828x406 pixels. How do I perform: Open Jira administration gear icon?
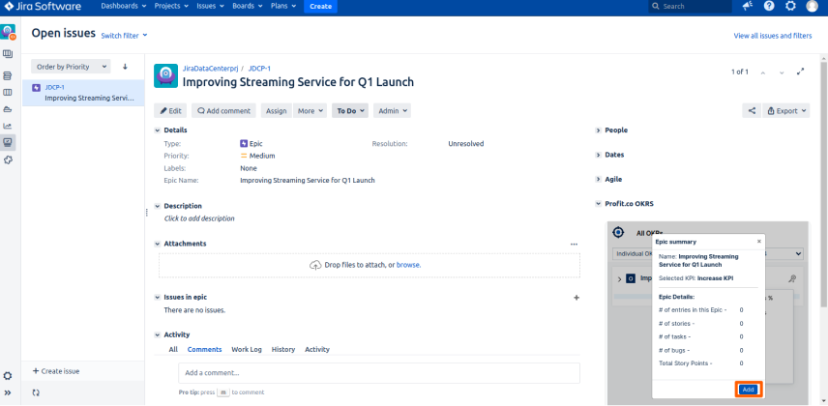790,6
